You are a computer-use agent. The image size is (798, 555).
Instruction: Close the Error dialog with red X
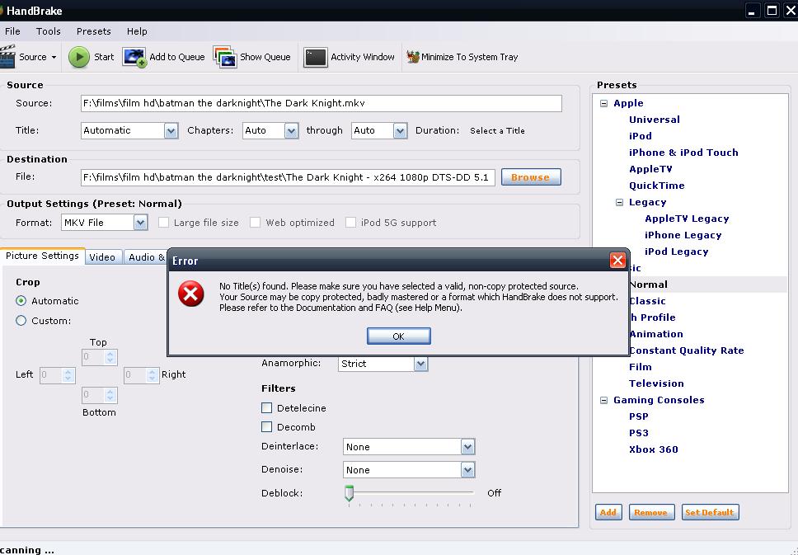tap(617, 261)
